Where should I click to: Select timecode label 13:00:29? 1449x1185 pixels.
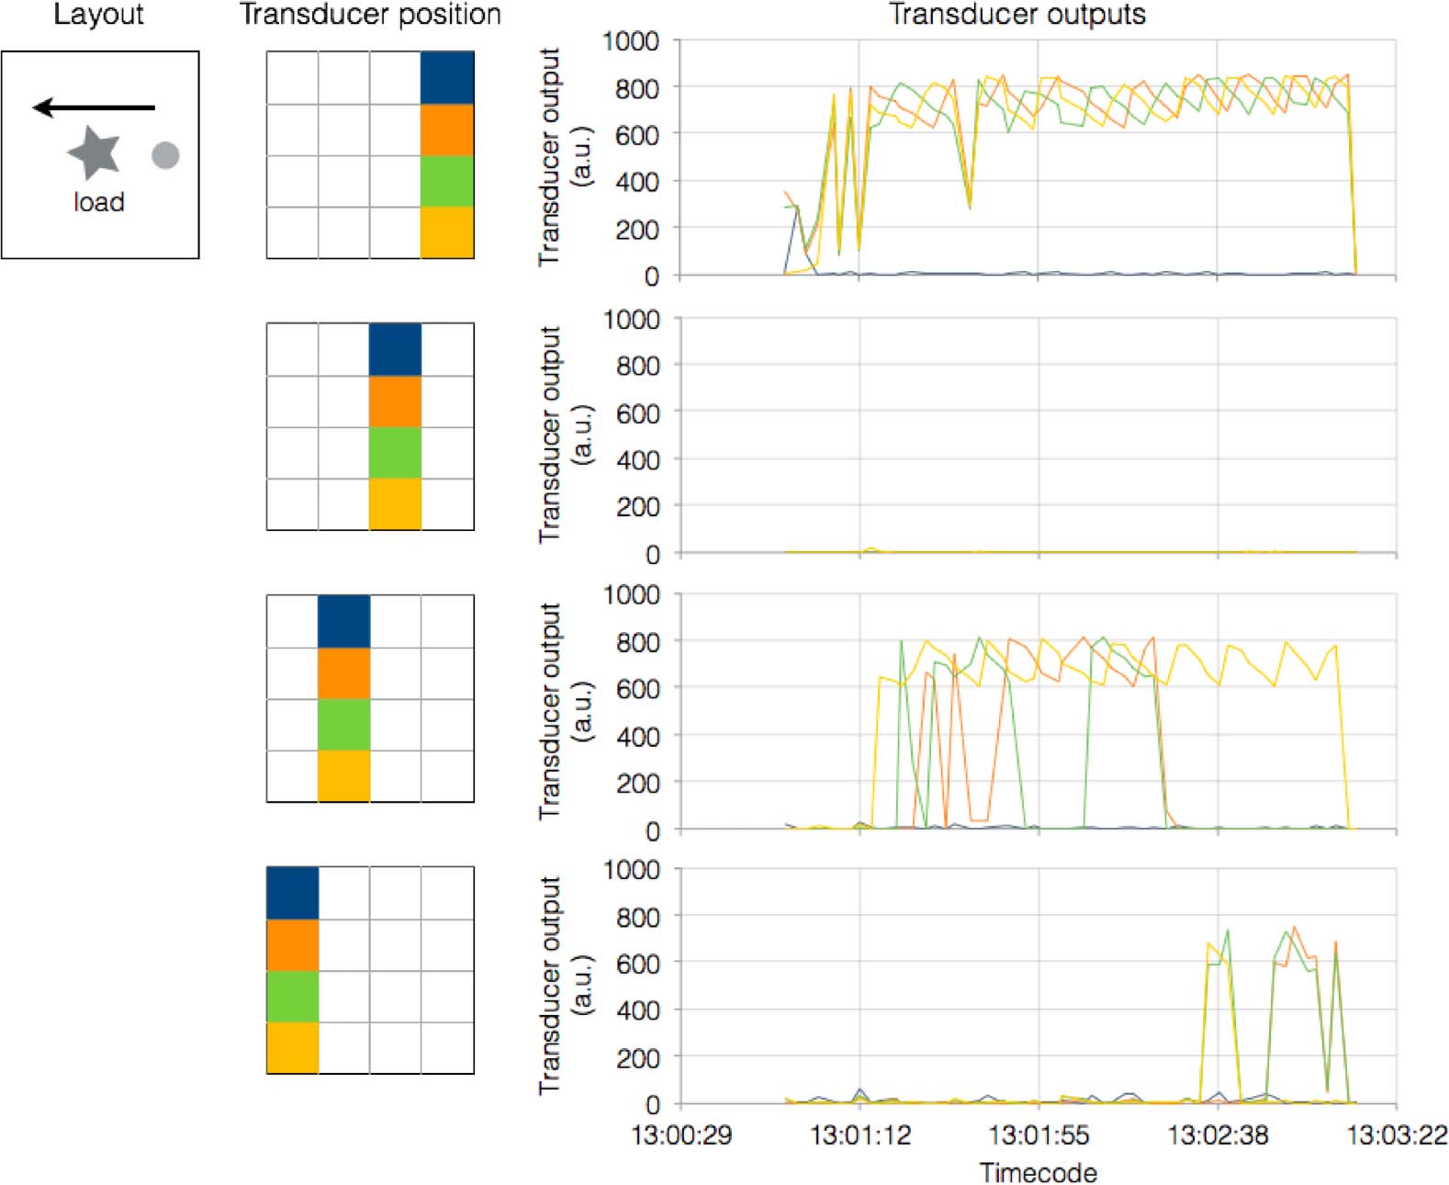coord(682,1134)
